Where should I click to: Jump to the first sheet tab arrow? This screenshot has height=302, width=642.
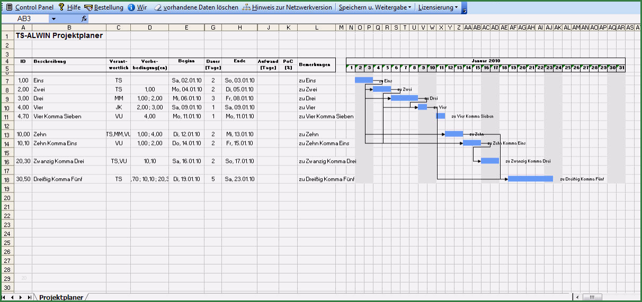[5, 298]
